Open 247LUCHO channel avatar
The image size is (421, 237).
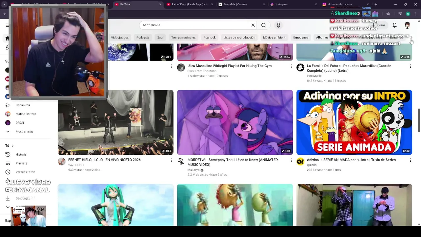pos(62,161)
